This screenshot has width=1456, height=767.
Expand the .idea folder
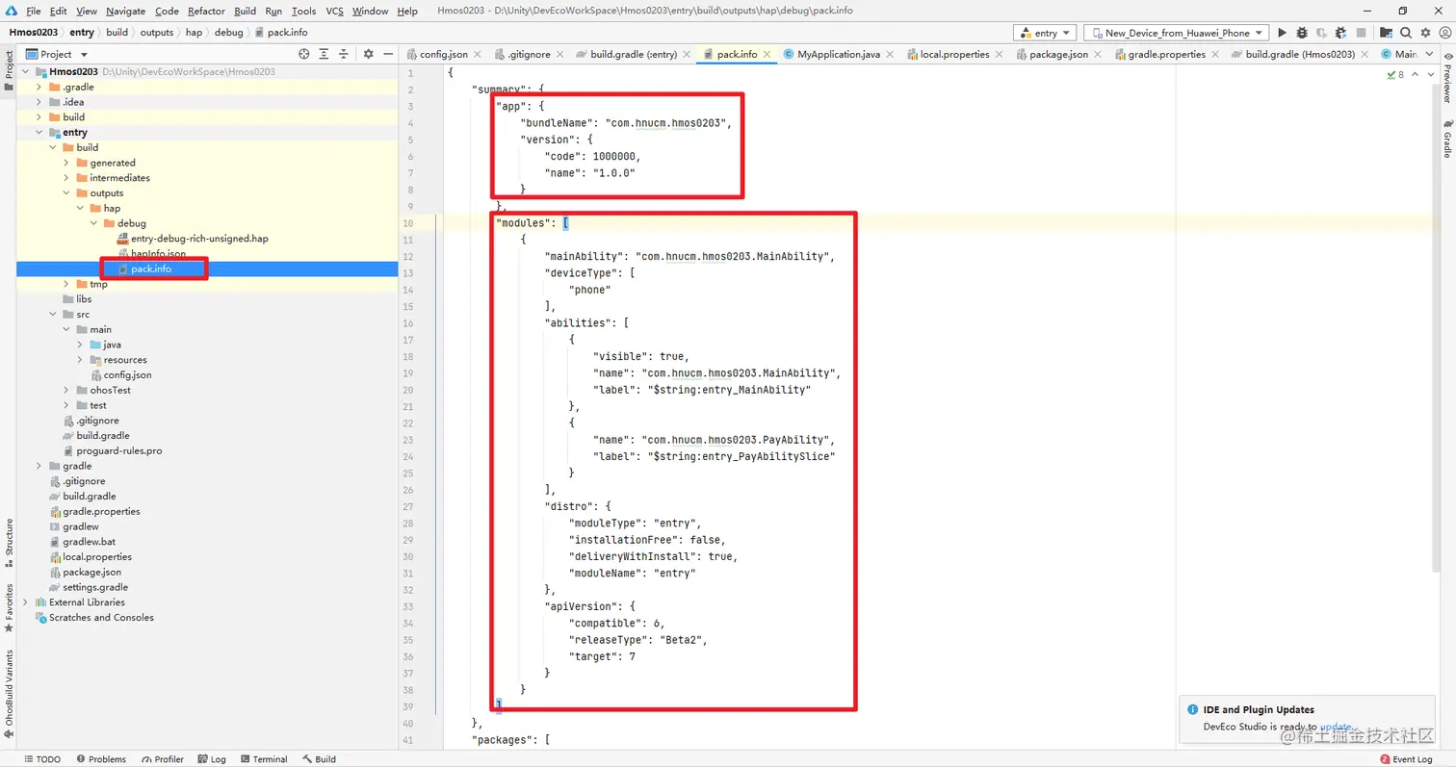coord(39,102)
